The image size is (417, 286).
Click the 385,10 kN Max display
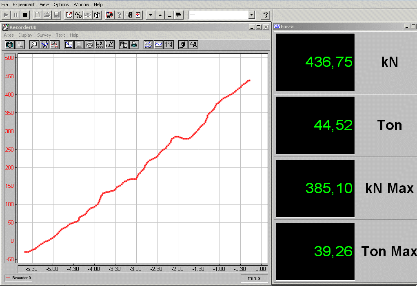315,189
